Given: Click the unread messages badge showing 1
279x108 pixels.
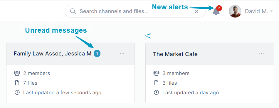Looking at the screenshot, I should tap(97, 53).
